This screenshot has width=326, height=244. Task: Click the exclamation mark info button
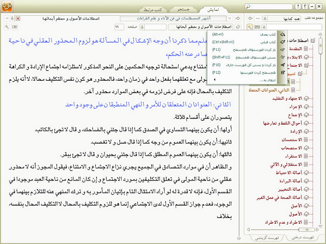(298, 7)
